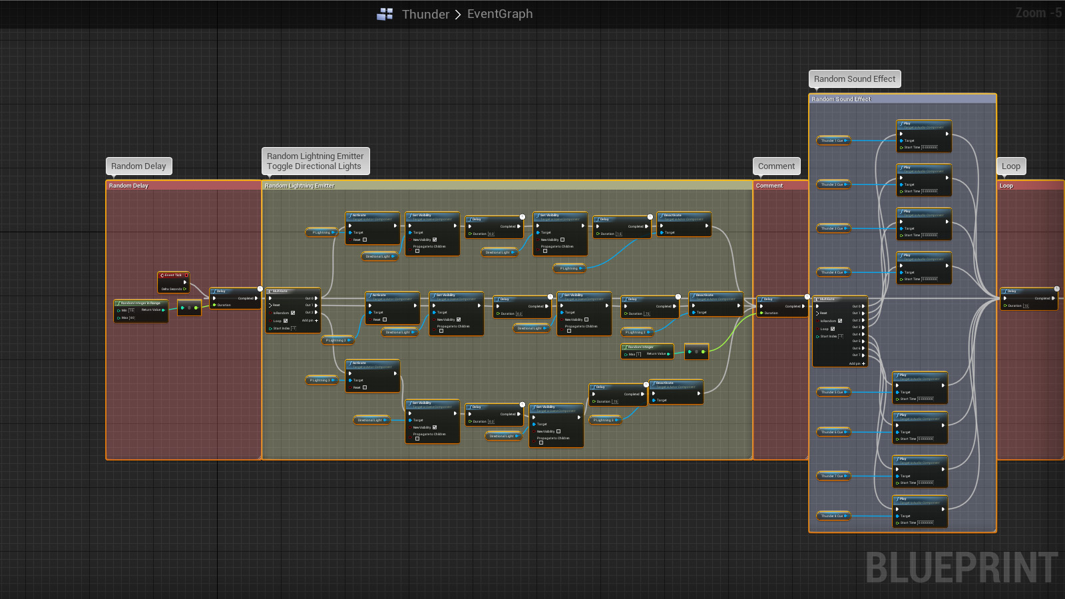Click Add pin on the sound MultiGate

pyautogui.click(x=857, y=363)
